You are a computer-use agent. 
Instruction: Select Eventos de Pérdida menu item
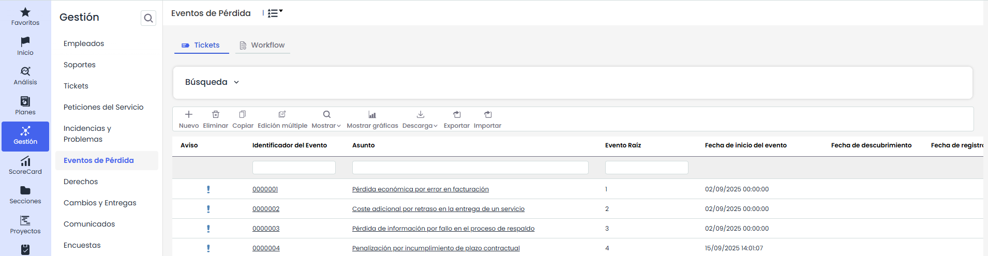point(107,160)
